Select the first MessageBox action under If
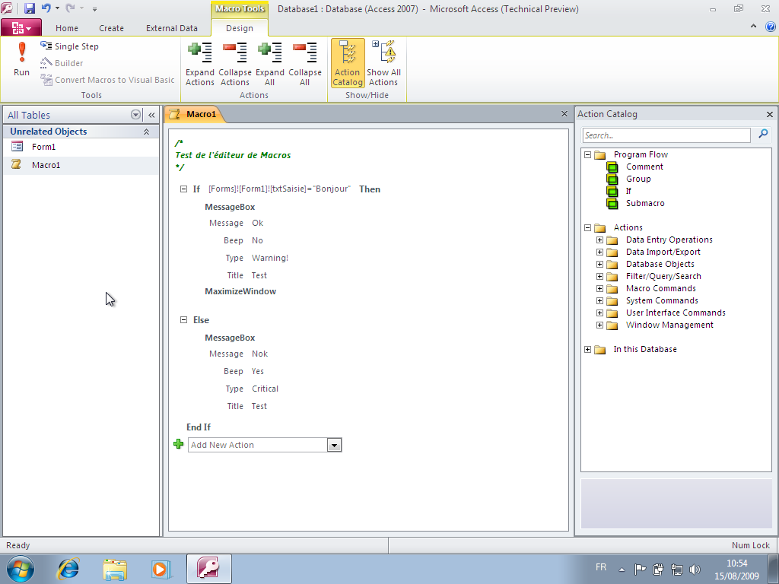Viewport: 779px width, 584px height. (x=230, y=207)
